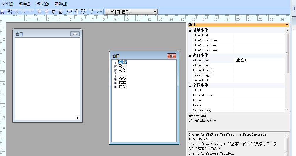Click the small black arrow in design form

click(x=78, y=118)
